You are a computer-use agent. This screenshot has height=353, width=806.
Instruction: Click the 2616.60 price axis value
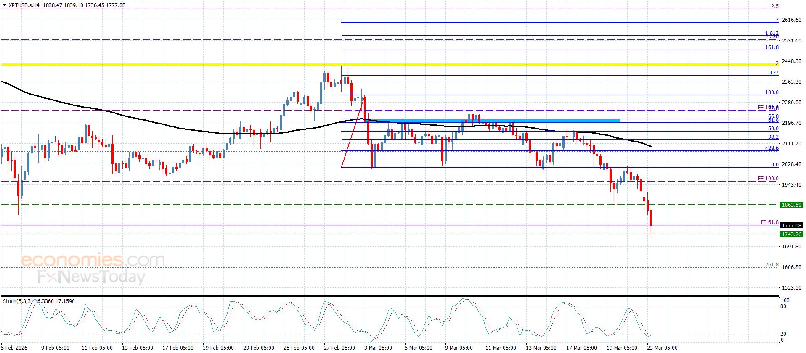pos(791,20)
